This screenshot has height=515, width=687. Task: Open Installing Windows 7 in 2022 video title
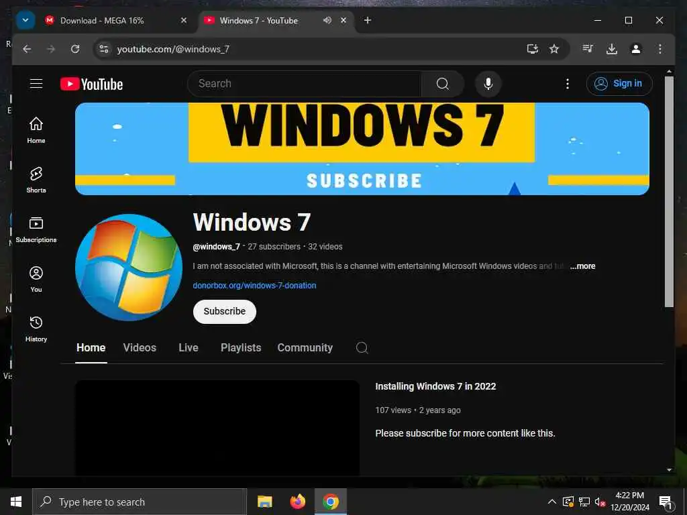(435, 386)
